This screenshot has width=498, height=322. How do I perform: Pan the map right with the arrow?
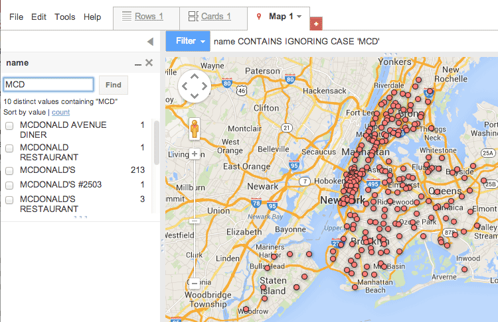tap(205, 86)
